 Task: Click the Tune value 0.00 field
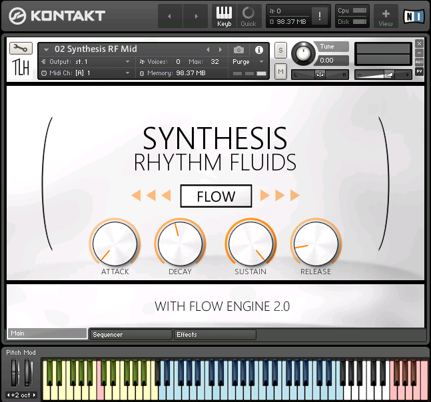point(334,60)
